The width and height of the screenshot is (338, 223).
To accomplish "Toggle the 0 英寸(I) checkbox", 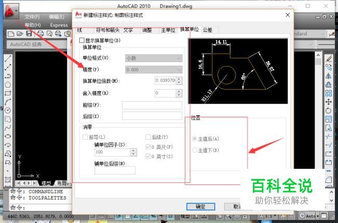I will (148, 156).
